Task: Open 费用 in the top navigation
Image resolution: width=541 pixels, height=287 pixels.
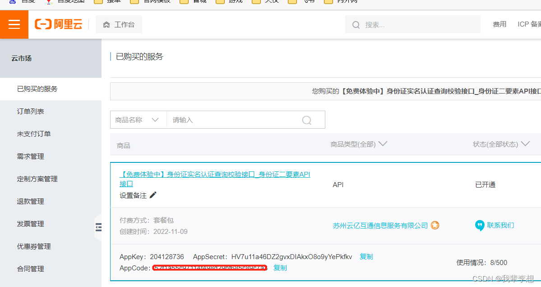Action: tap(499, 24)
